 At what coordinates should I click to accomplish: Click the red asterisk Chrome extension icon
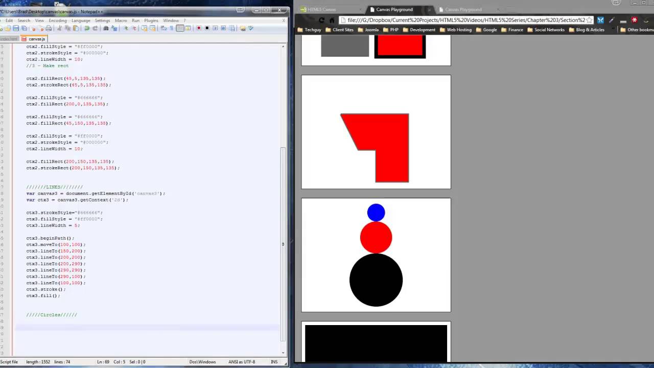click(635, 20)
